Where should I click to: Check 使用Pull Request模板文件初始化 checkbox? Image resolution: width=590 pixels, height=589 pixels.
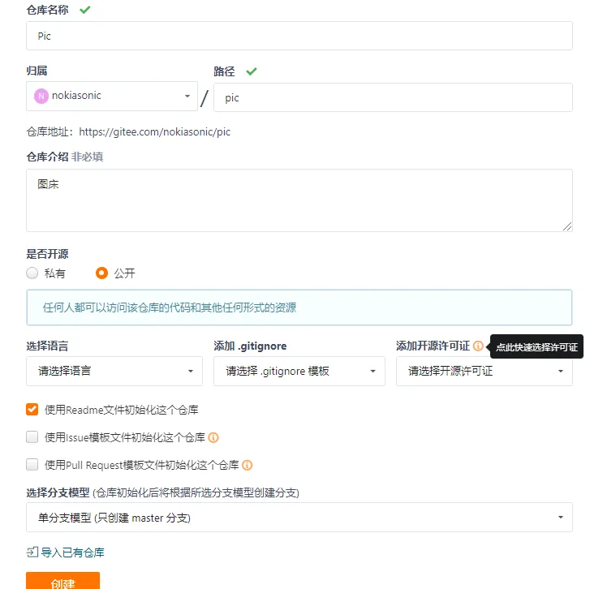pos(32,465)
